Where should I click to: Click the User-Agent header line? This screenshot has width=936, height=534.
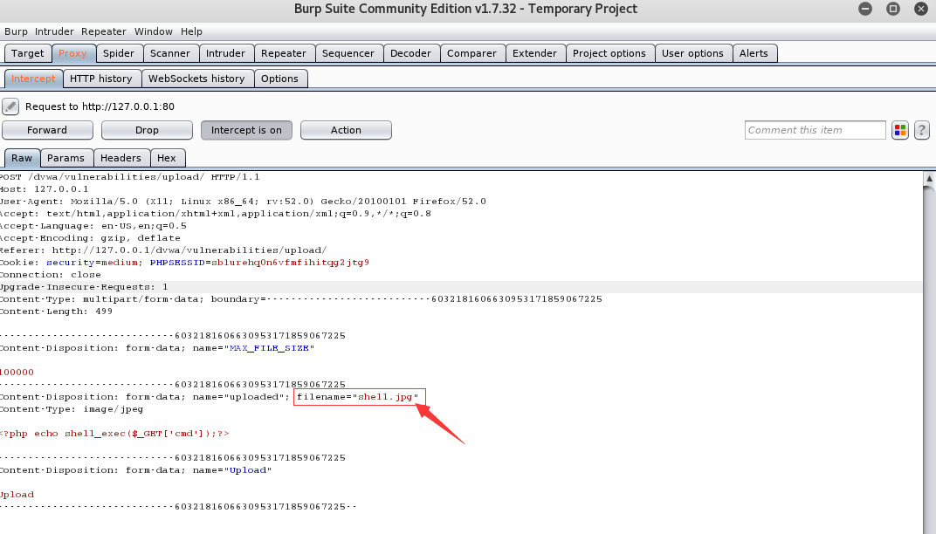point(243,202)
